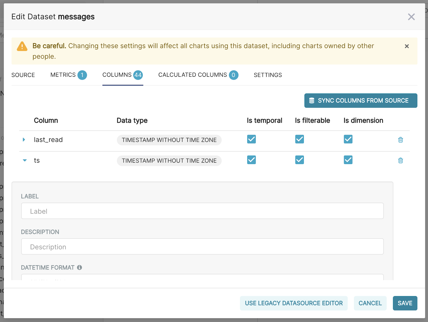Open the METRICS tab
Viewport: 428px width, 322px height.
tap(62, 75)
